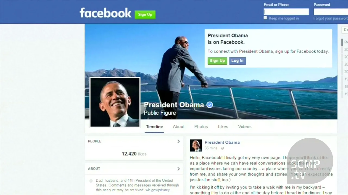
Task: Expand the PEOPLE section chevron
Action: point(179,141)
